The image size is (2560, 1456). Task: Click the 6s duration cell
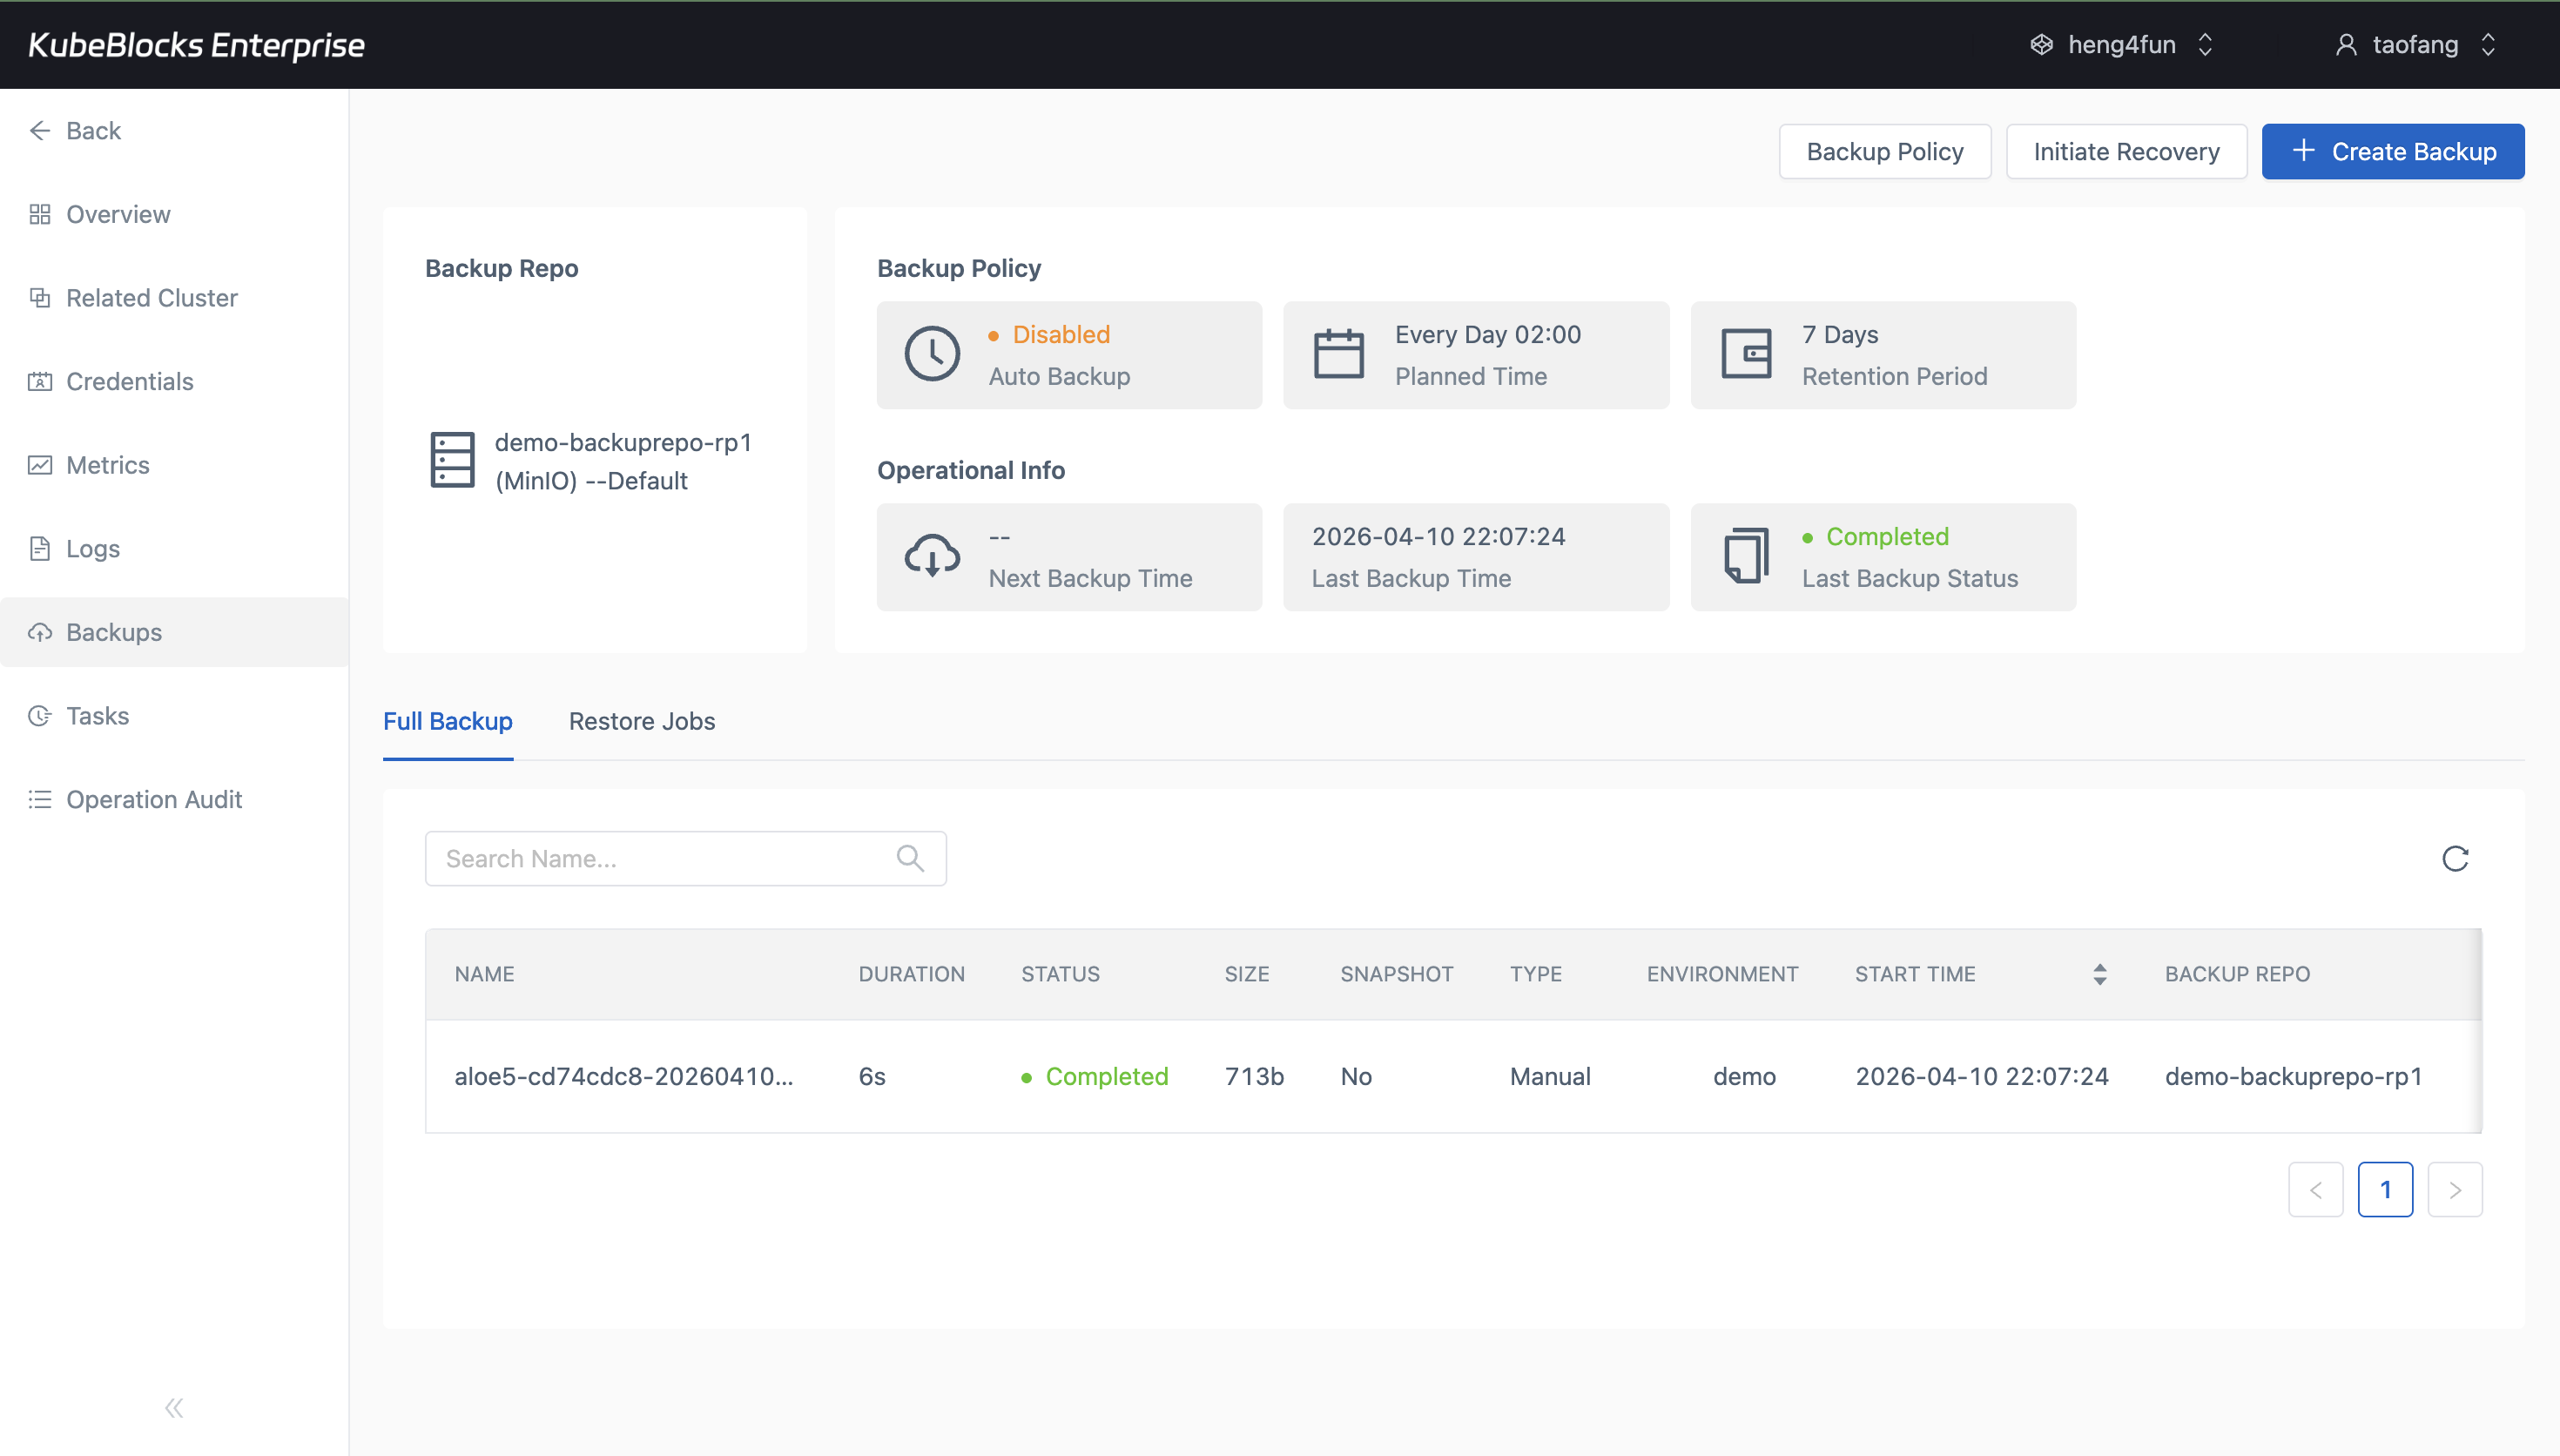tap(872, 1076)
